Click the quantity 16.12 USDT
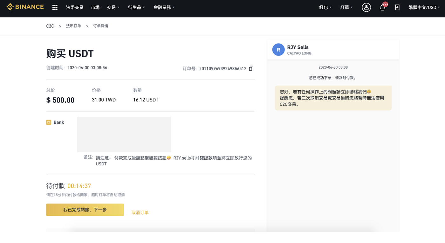This screenshot has height=243, width=445. click(x=146, y=100)
